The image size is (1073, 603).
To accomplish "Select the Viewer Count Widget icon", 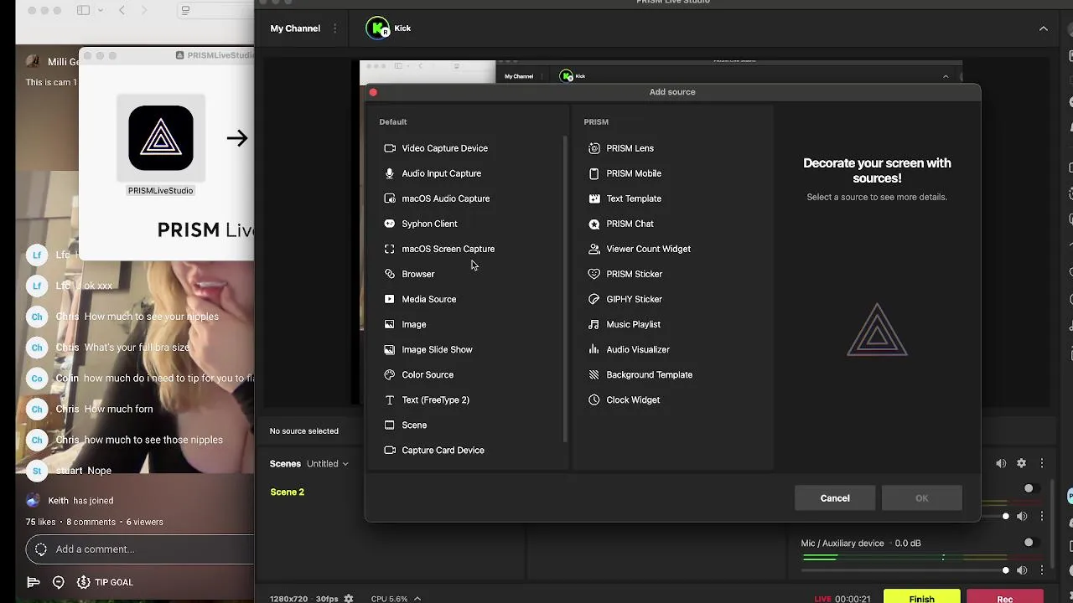I will point(594,249).
